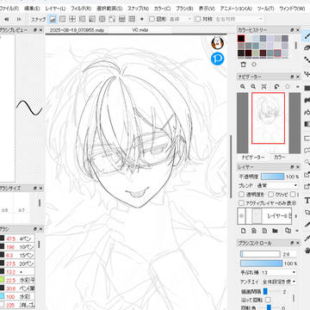This screenshot has width=310, height=310.
Task: Open the フィルタ menu
Action: (x=81, y=9)
